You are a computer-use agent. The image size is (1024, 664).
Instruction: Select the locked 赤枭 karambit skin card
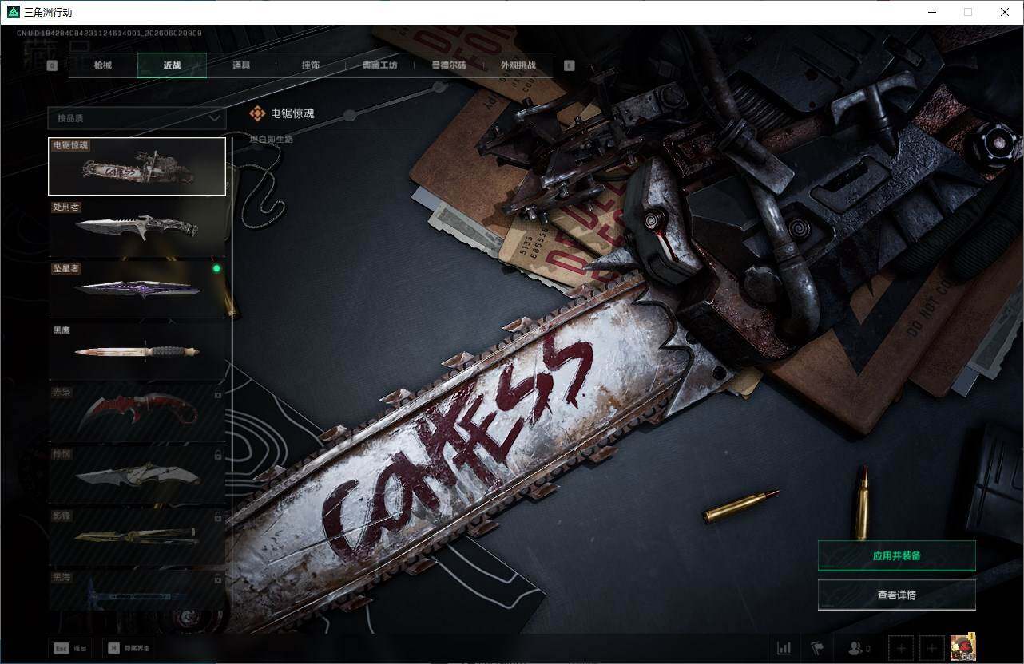[137, 412]
